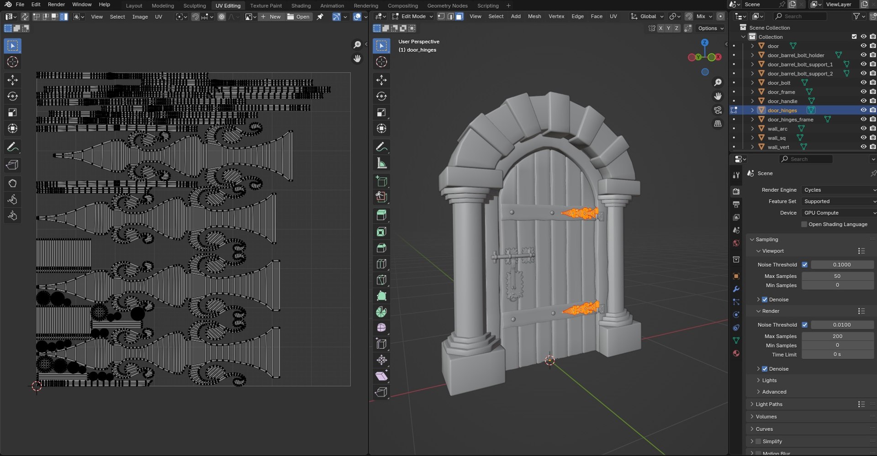The width and height of the screenshot is (877, 456).
Task: Select the Rotate tool in UV editor toolbar
Action: coord(12,96)
